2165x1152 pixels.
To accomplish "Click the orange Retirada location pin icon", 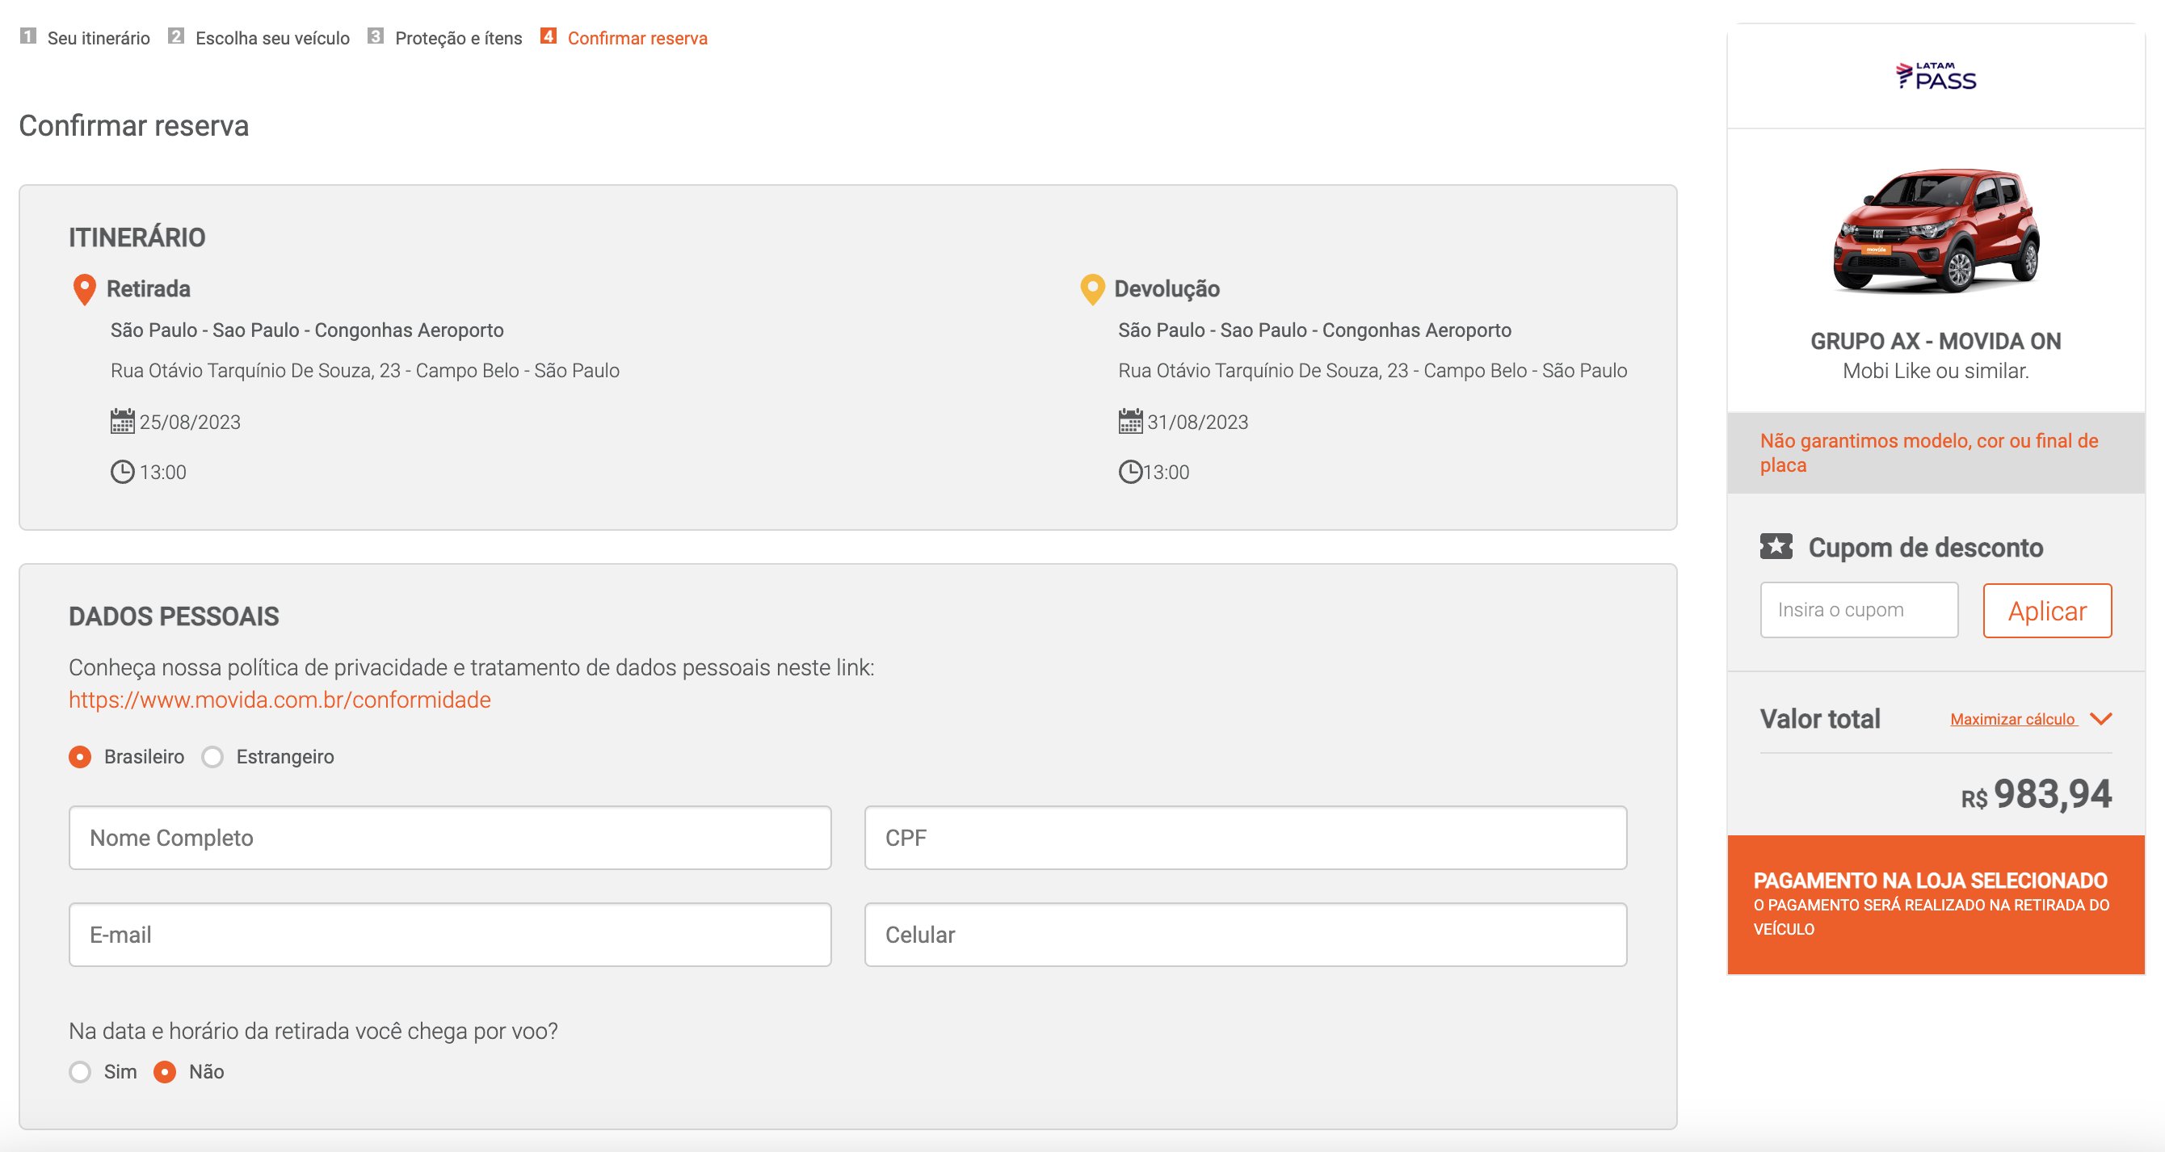I will point(84,289).
